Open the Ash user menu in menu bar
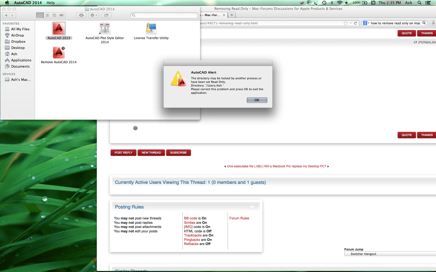 pyautogui.click(x=408, y=3)
